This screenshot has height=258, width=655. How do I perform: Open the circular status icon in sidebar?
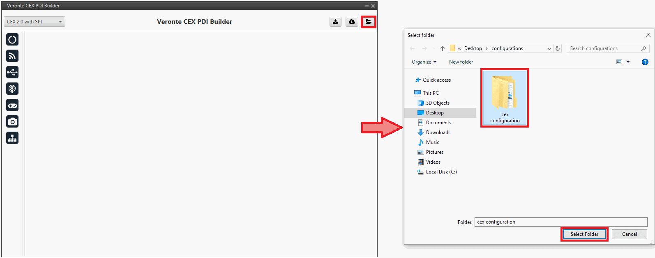click(x=12, y=39)
